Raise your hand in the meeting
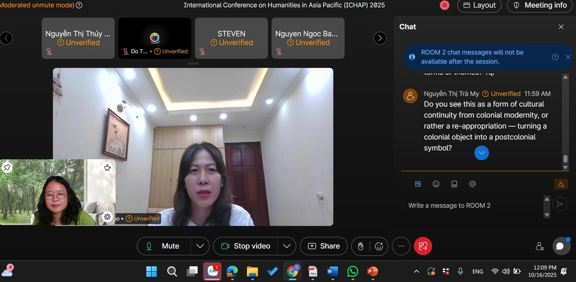This screenshot has height=282, width=576. coord(361,246)
